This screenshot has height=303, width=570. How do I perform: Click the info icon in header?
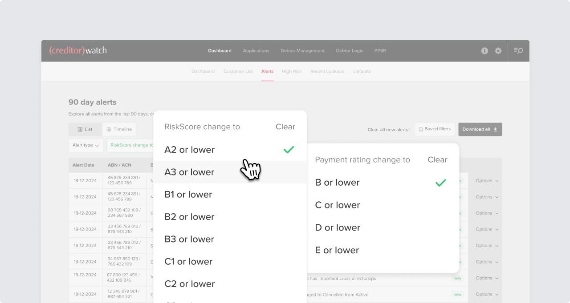pyautogui.click(x=484, y=51)
